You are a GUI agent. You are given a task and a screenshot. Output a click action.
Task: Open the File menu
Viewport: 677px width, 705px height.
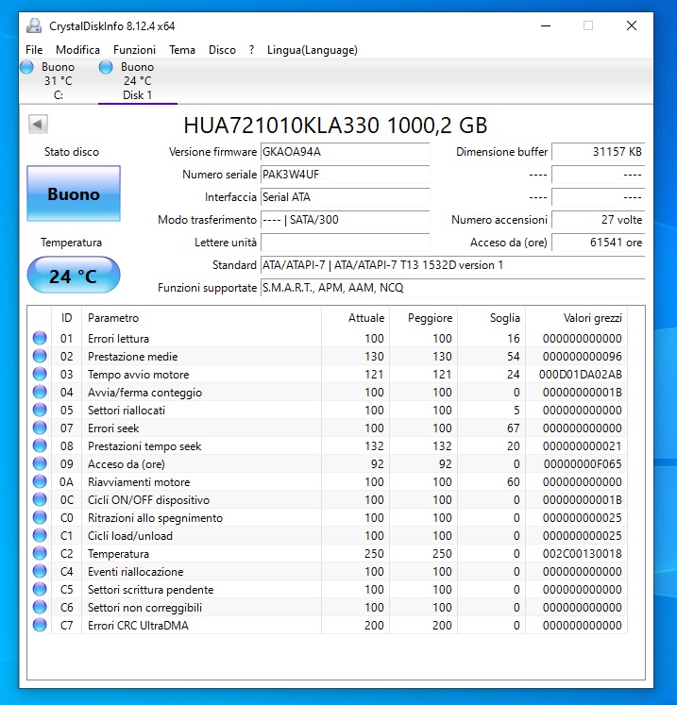pos(34,50)
